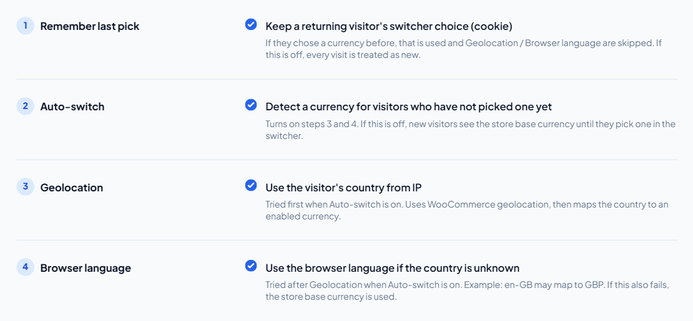Image resolution: width=693 pixels, height=321 pixels.
Task: Uncheck the browser language fallback checkbox
Action: pos(250,266)
